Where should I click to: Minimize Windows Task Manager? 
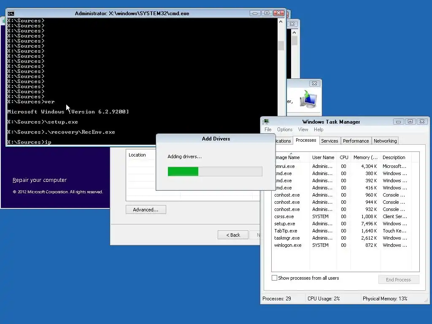tap(398, 121)
